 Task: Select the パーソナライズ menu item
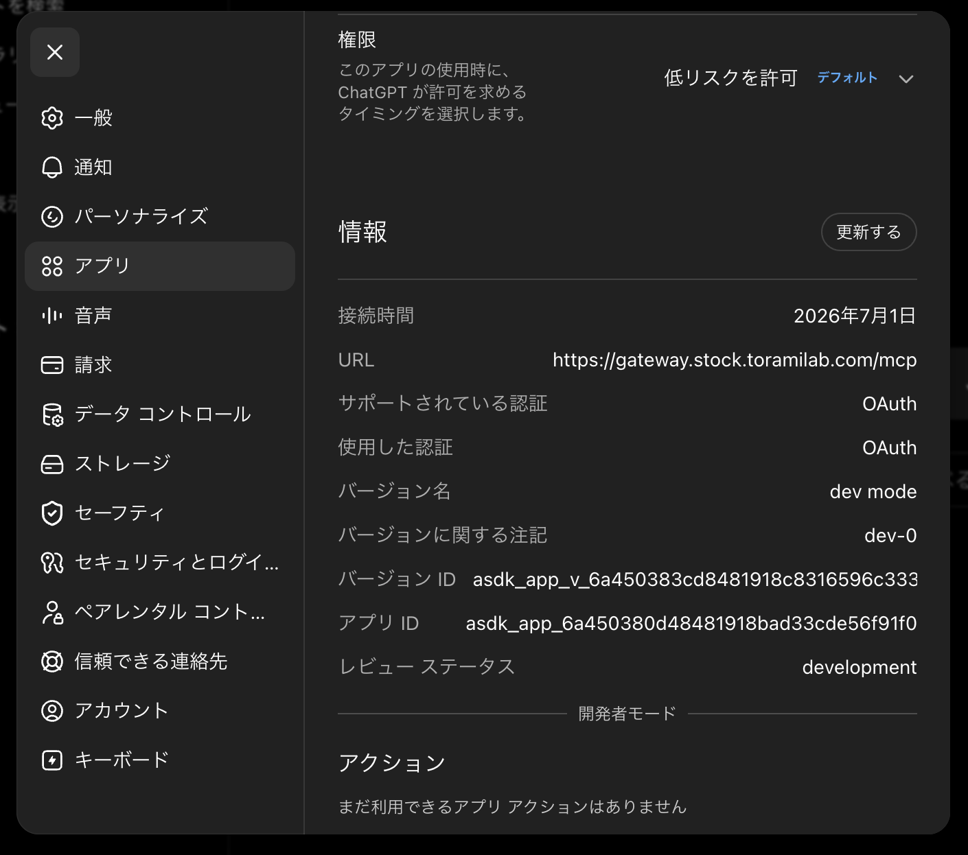(160, 217)
